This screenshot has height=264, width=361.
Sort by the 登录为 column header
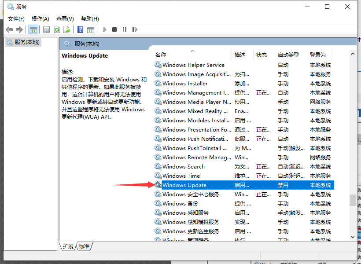pyautogui.click(x=320, y=55)
